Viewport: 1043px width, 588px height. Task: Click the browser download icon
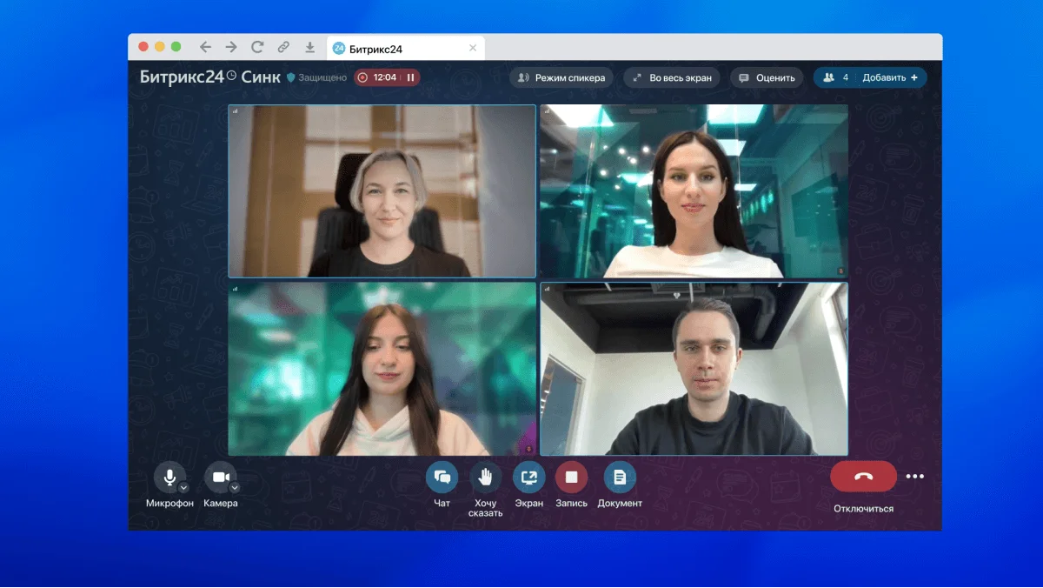pos(309,48)
